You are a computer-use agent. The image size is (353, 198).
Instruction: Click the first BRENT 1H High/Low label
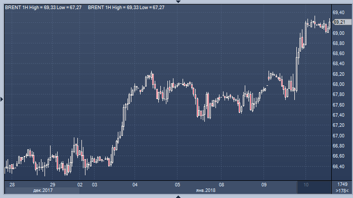[x=43, y=8]
